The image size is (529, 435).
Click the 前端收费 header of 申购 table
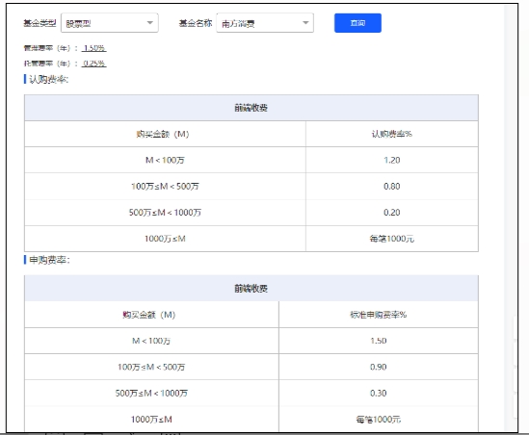251,289
